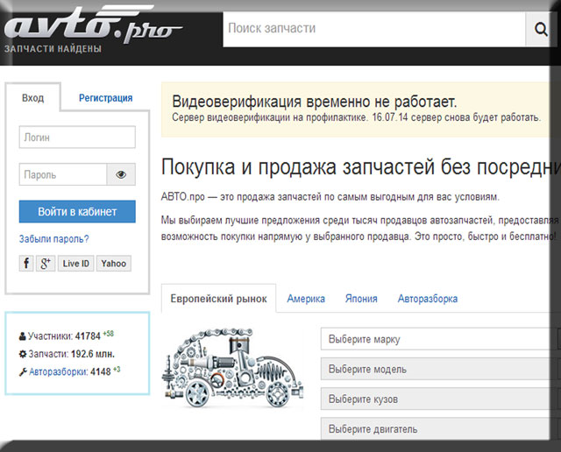Open the Япония tab
This screenshot has height=452, width=561.
coord(361,299)
